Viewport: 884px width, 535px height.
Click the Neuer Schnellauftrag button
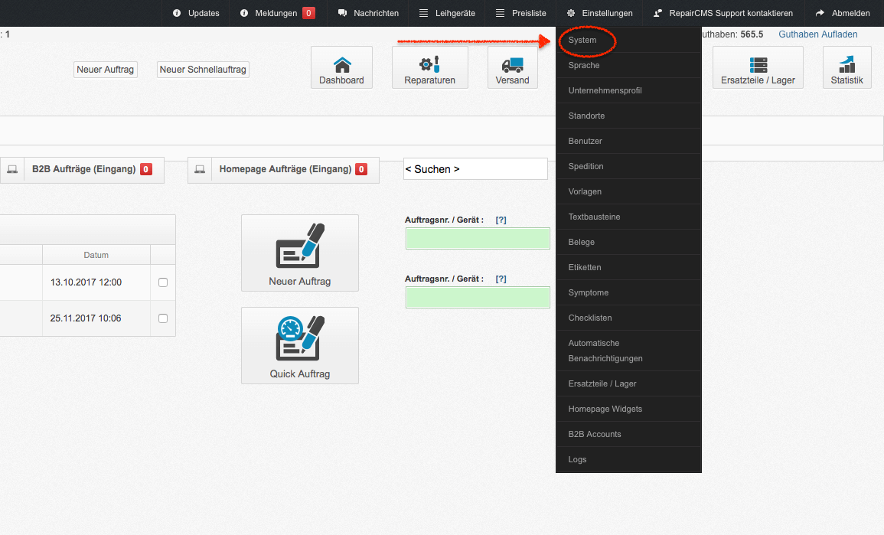[203, 70]
